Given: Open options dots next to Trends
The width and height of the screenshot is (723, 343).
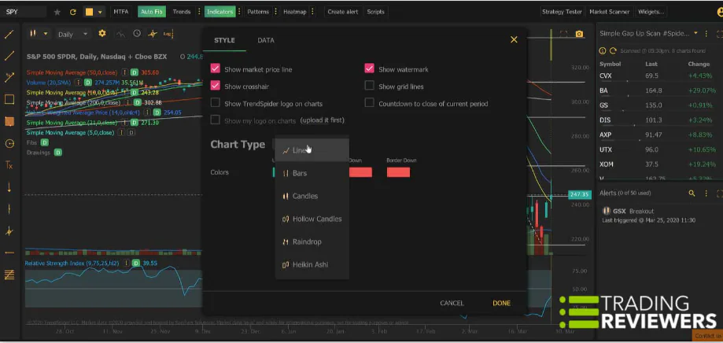Looking at the screenshot, I should click(199, 12).
